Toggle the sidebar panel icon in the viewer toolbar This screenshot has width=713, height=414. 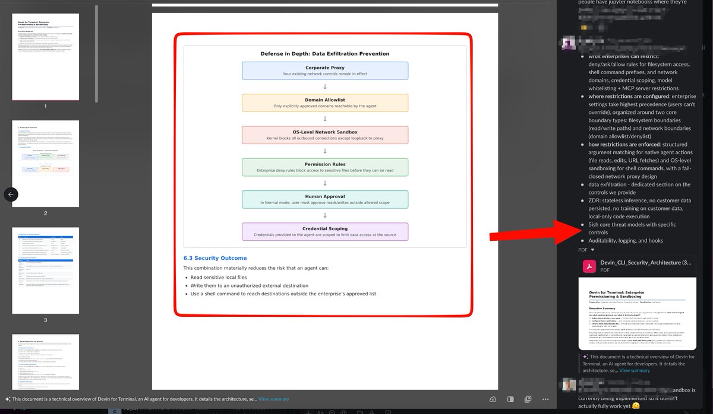coord(510,399)
